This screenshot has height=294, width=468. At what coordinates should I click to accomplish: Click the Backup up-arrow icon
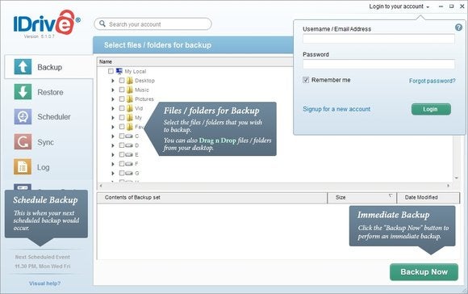(x=23, y=66)
